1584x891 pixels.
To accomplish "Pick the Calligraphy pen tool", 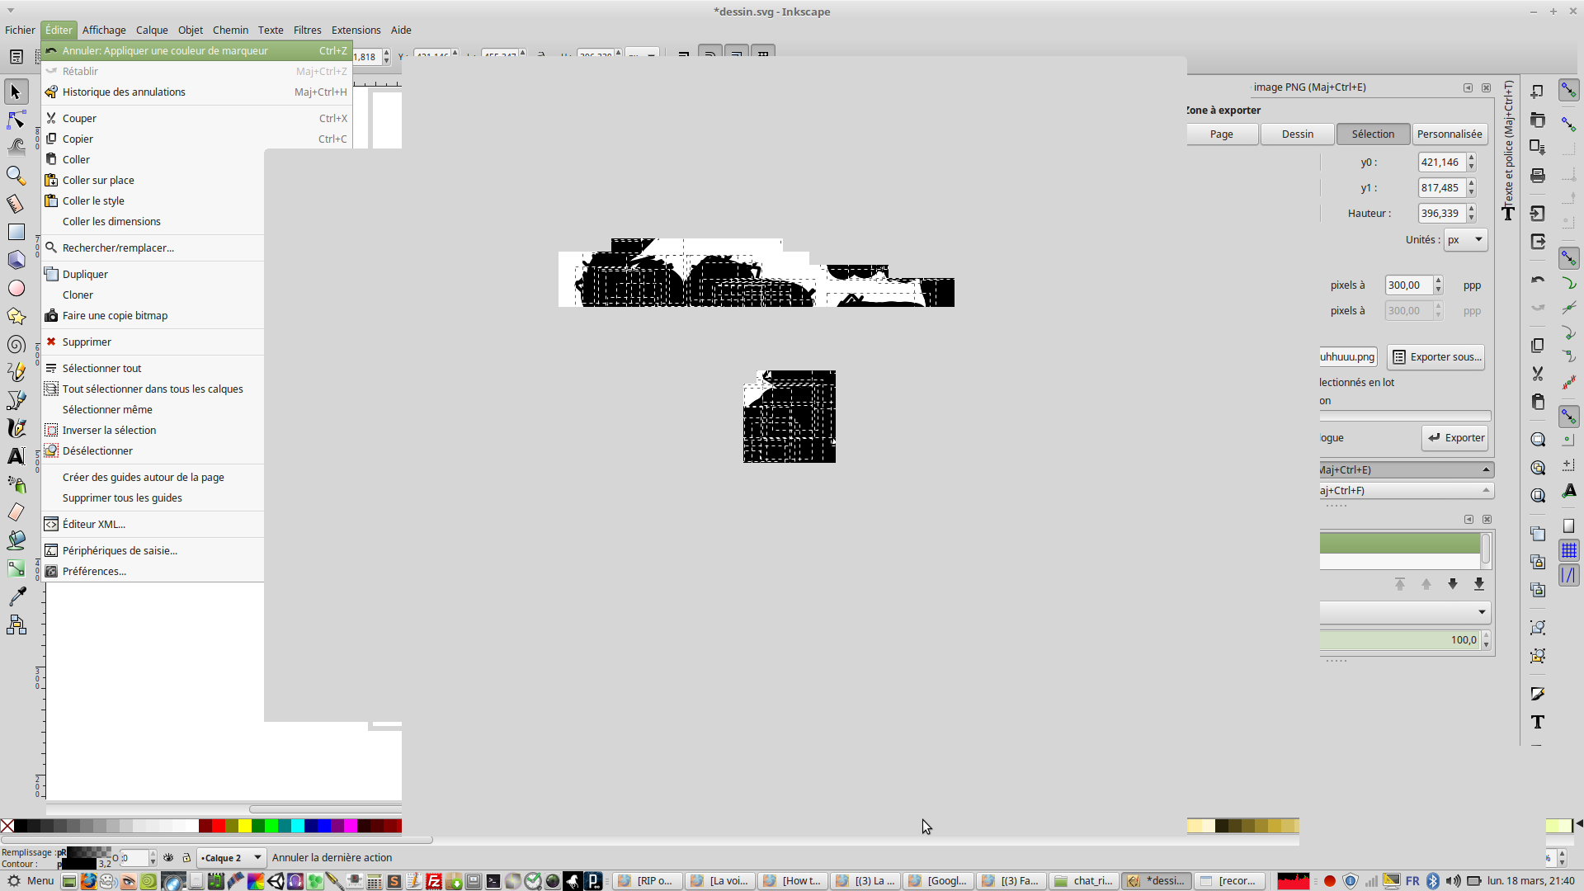I will [x=16, y=428].
